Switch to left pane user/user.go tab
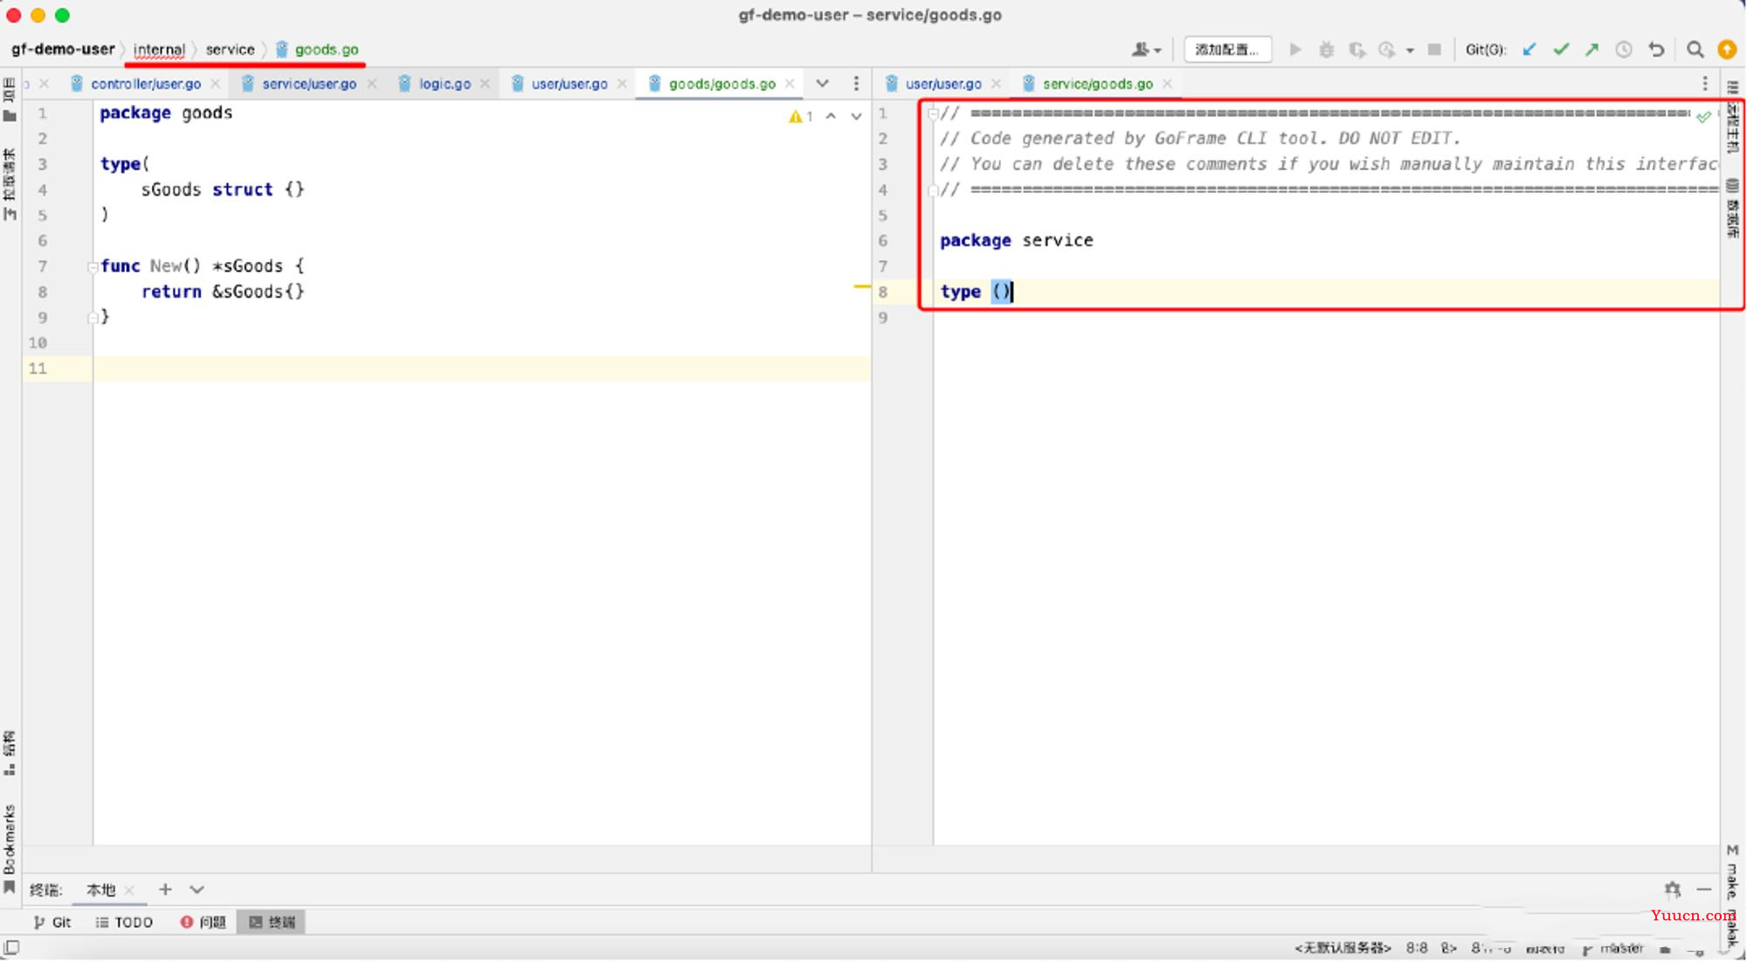Image resolution: width=1747 pixels, height=963 pixels. [x=570, y=84]
